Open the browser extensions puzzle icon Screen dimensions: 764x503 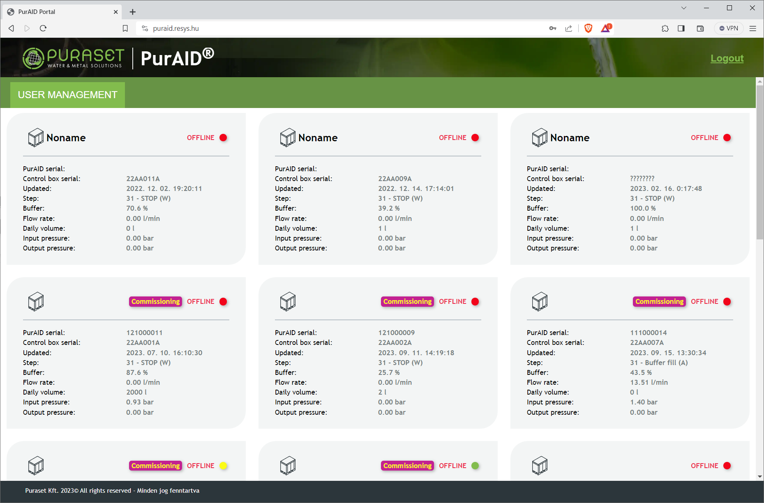pos(665,28)
